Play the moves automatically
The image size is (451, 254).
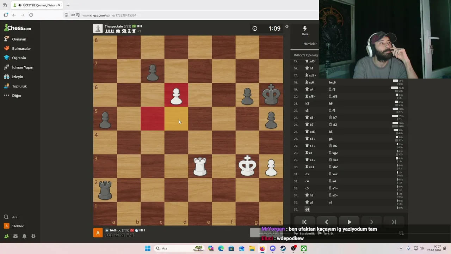pos(349,222)
